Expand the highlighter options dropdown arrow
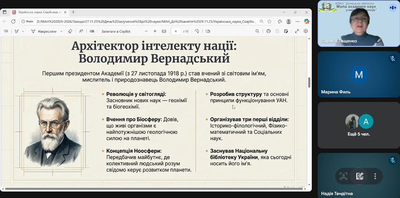Image resolution: width=400 pixels, height=198 pixels. coord(23,31)
